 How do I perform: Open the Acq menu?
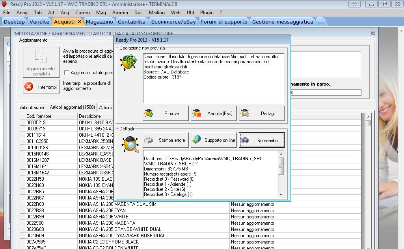click(x=65, y=12)
